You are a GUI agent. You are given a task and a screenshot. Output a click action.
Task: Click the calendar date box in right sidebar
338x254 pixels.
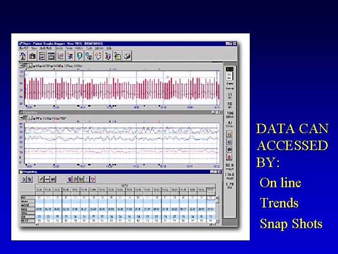click(x=230, y=76)
